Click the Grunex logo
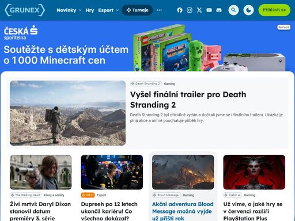This screenshot has height=221, width=295. 25,10
